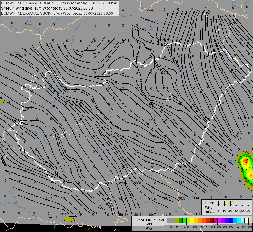Click the 2500 tick label on CAPE scale
This screenshot has height=232, width=253.
233,227
